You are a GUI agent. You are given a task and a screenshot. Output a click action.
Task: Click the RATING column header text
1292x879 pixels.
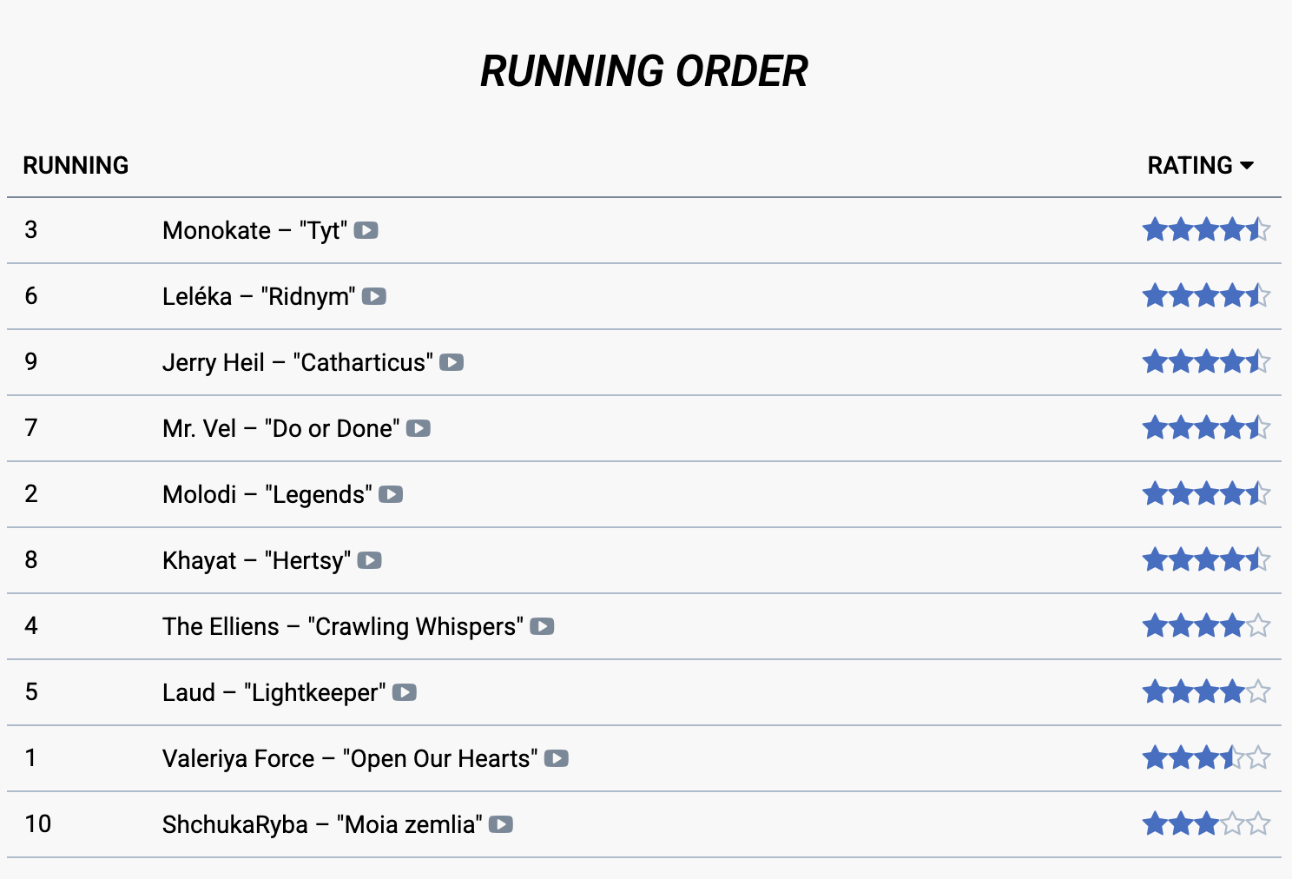point(1190,166)
